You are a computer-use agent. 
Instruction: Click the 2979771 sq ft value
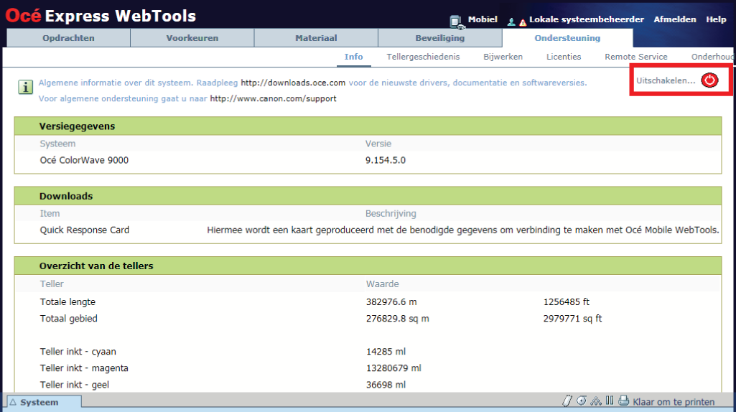pyautogui.click(x=573, y=318)
